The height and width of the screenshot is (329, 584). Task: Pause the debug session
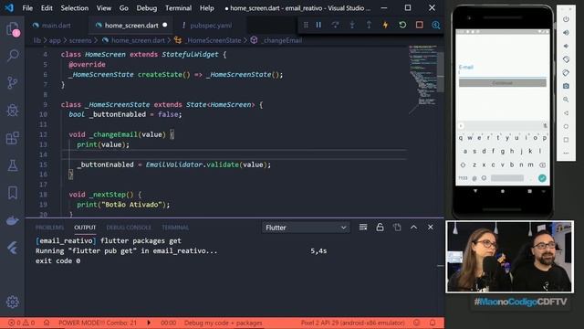click(x=318, y=25)
